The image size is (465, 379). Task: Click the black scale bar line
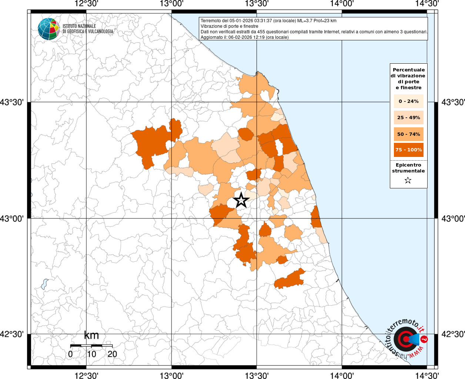tap(91, 345)
